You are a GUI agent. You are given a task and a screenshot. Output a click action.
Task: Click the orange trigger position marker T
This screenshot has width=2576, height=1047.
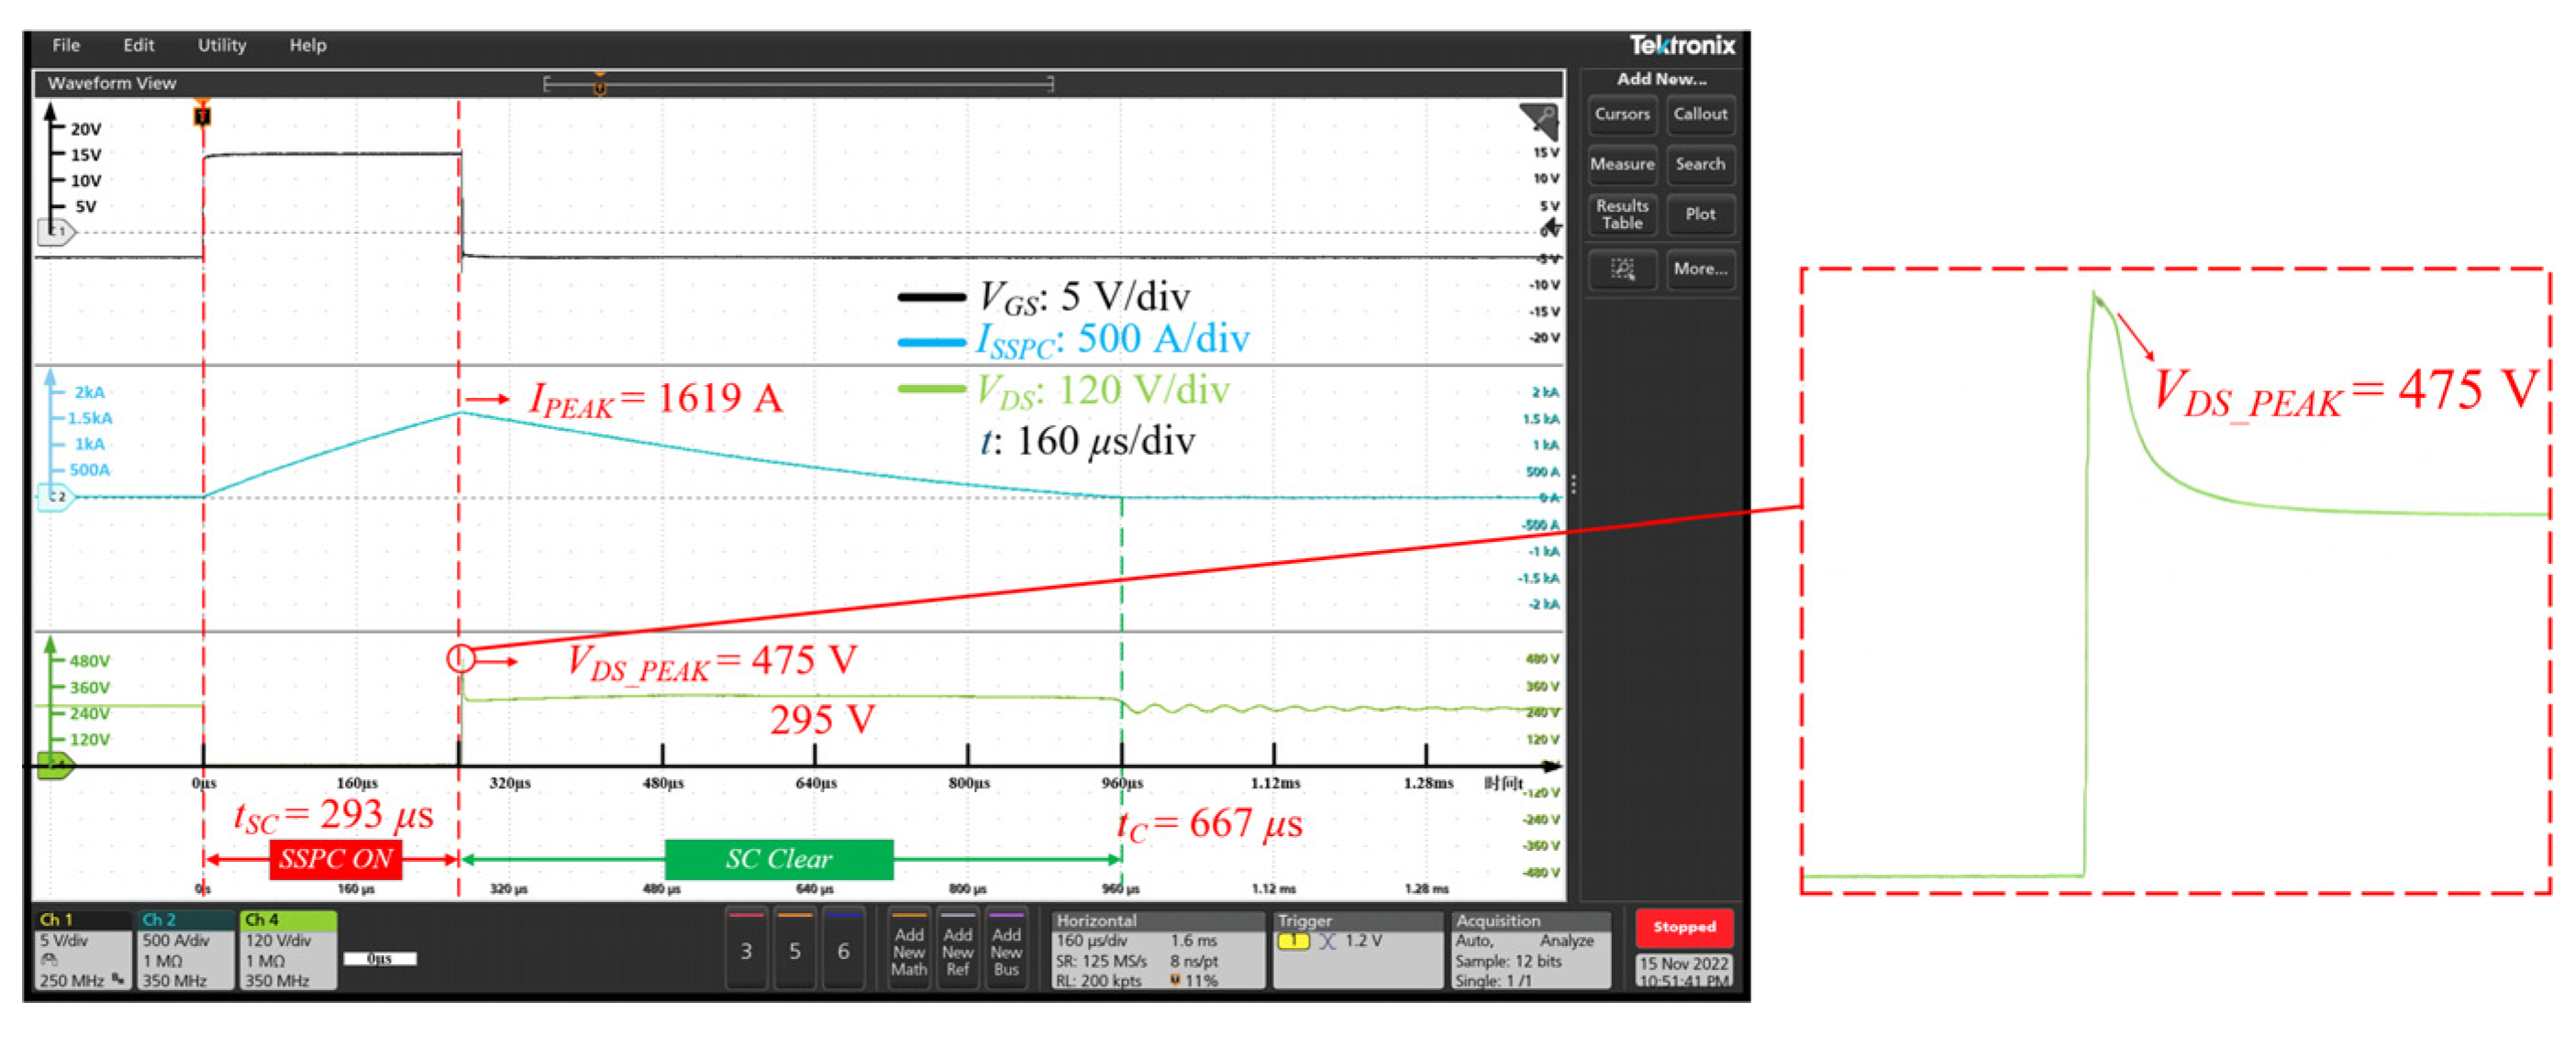coord(202,116)
